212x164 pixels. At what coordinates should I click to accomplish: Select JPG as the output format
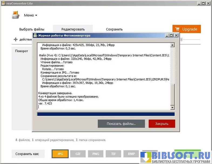point(60,154)
